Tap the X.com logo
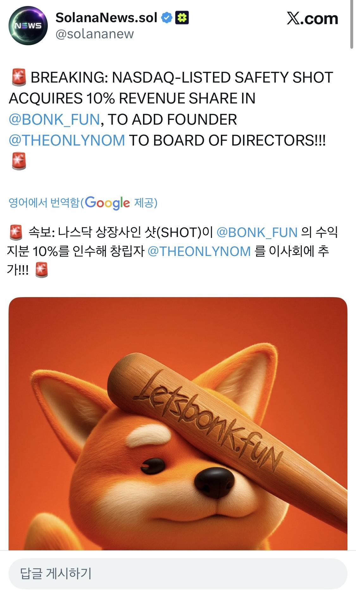The image size is (356, 592). [x=312, y=19]
